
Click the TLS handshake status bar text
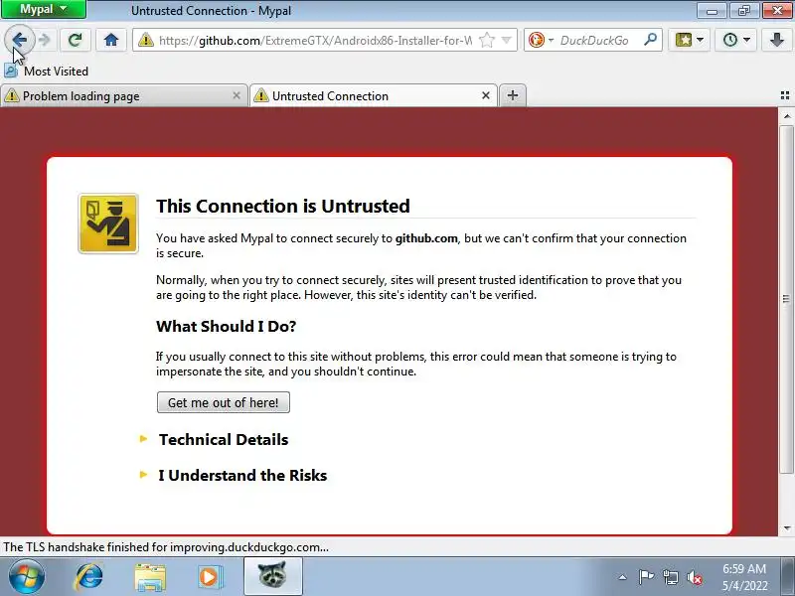point(166,547)
